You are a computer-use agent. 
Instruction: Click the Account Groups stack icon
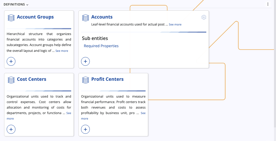[11, 18]
